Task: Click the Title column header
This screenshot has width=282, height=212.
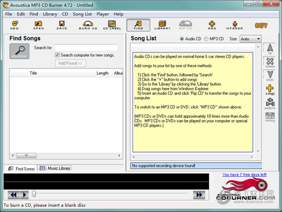Action: (x=61, y=73)
